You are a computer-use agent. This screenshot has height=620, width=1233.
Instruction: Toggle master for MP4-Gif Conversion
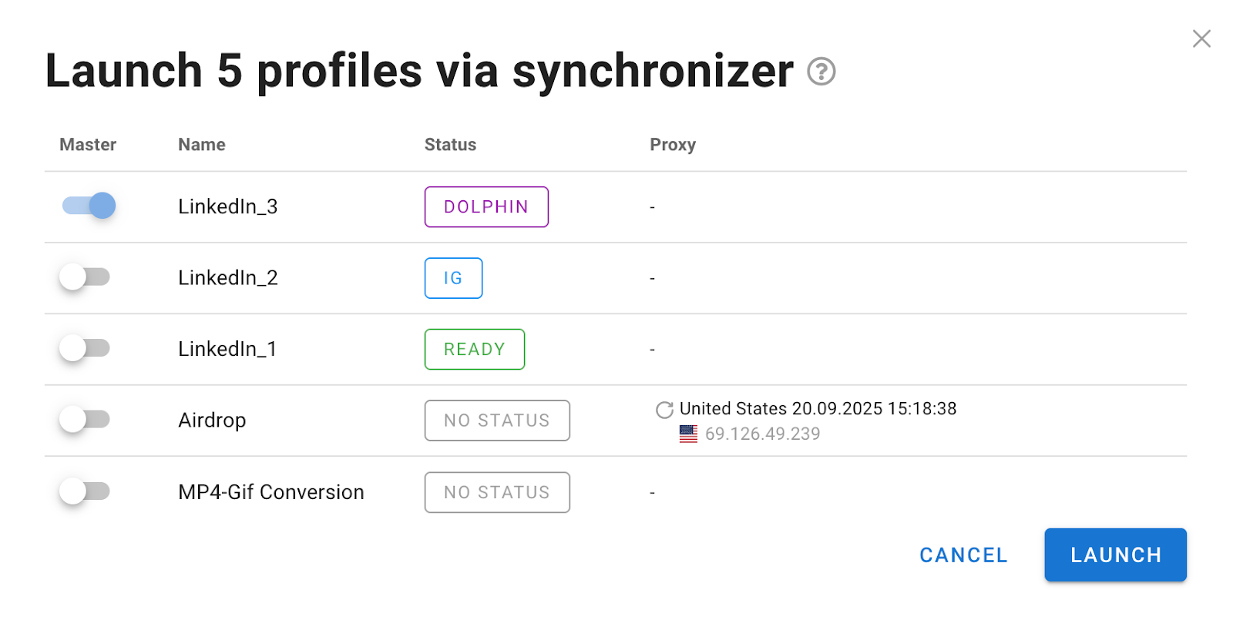(x=85, y=491)
